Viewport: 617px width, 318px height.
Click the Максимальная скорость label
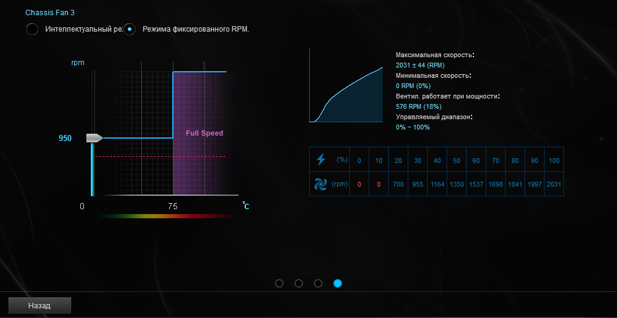[x=435, y=55]
